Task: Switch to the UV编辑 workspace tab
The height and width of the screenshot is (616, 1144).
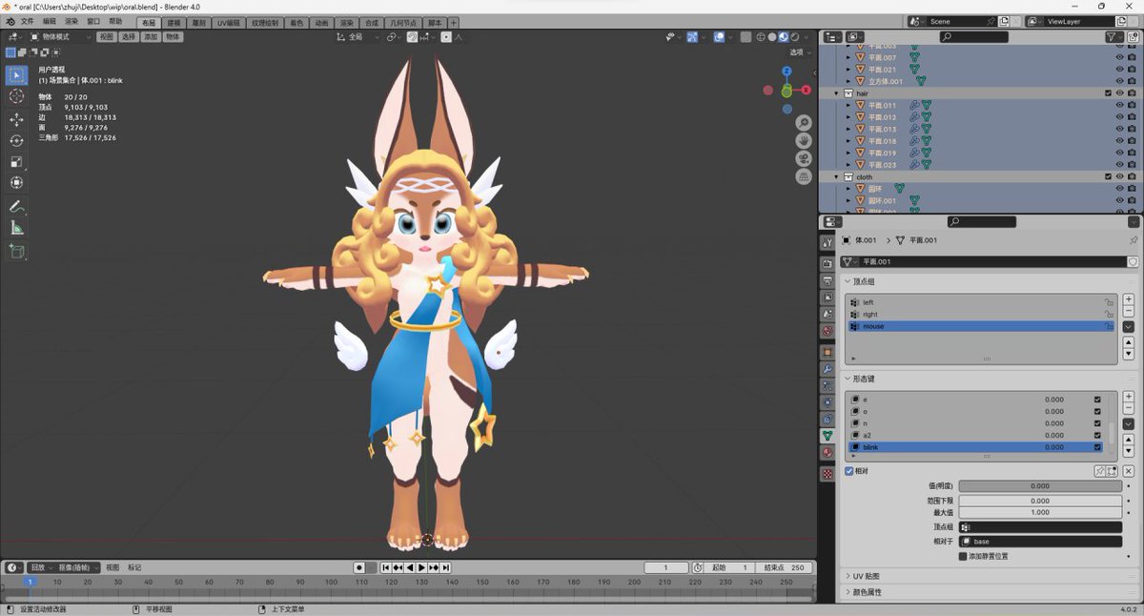Action: [229, 22]
